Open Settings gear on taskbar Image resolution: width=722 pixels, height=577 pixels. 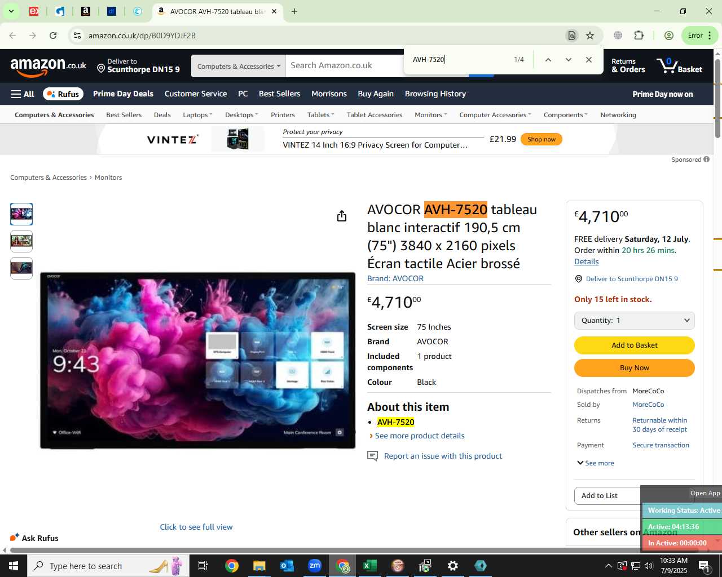pyautogui.click(x=453, y=566)
